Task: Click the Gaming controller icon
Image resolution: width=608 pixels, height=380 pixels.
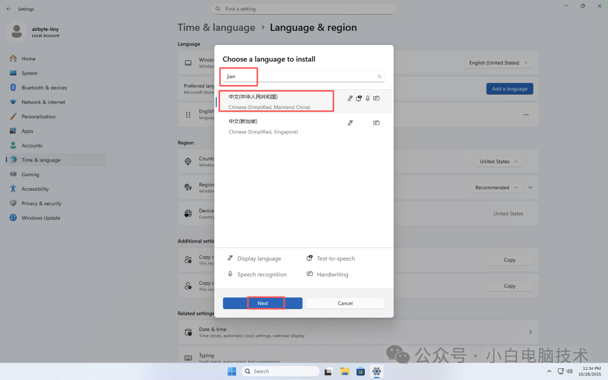Action: point(13,175)
